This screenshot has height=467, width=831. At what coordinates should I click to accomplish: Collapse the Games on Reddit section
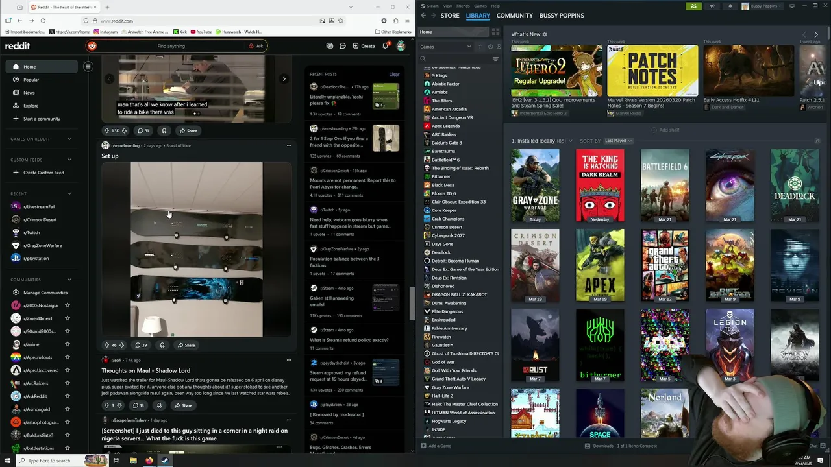point(69,139)
